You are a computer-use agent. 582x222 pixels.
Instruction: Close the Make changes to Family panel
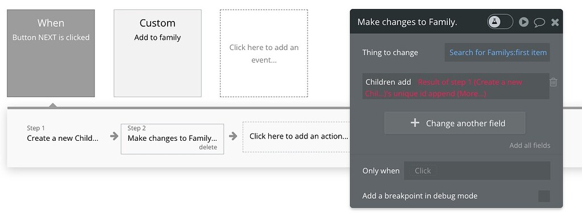[x=555, y=23]
